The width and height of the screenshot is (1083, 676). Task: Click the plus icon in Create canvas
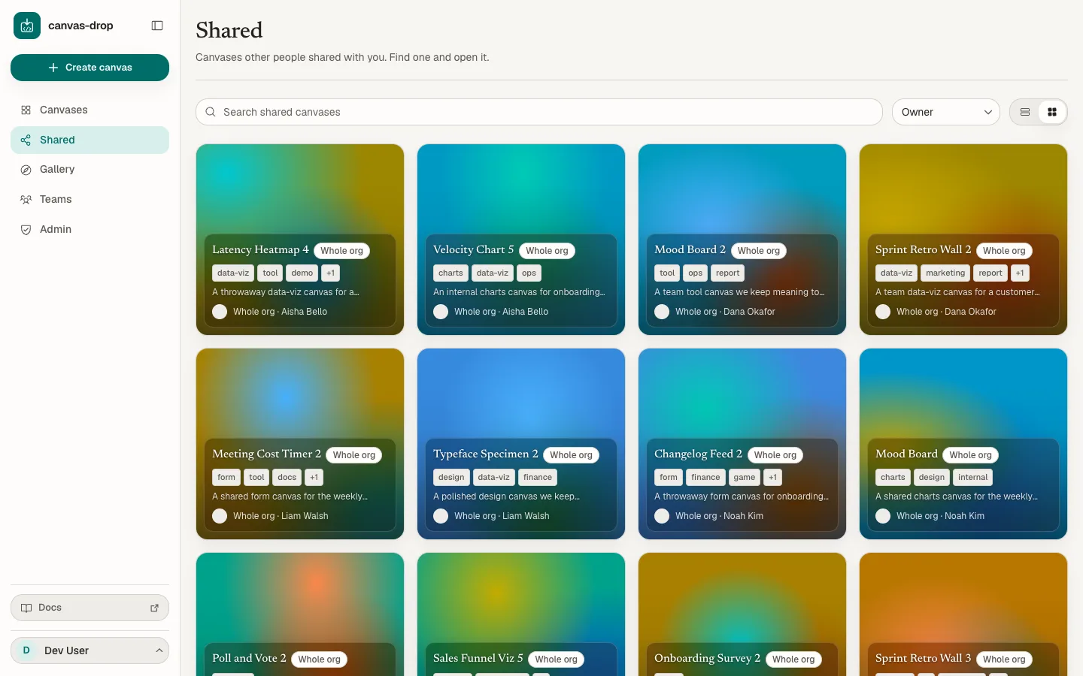coord(53,68)
